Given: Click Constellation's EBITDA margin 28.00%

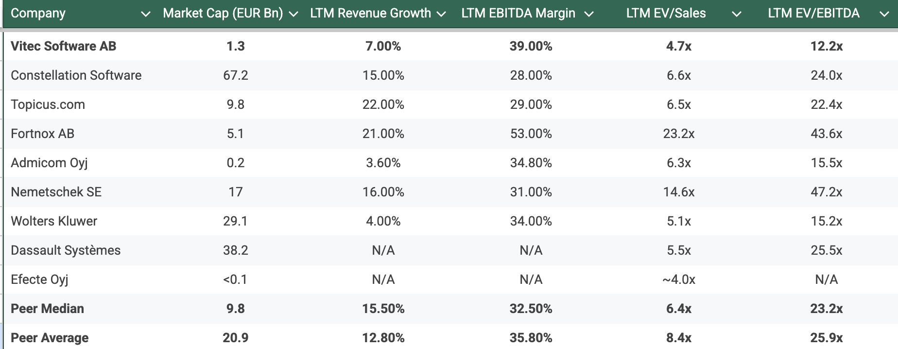Looking at the screenshot, I should click(531, 75).
